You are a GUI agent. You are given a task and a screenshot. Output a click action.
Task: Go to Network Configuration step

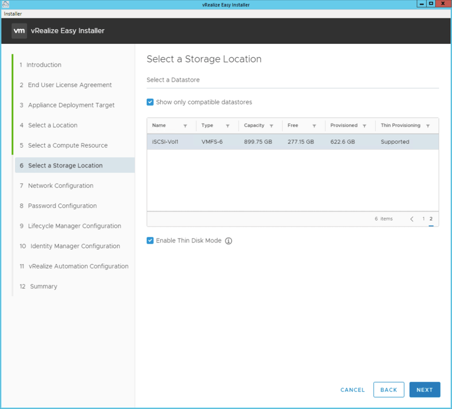tap(61, 186)
